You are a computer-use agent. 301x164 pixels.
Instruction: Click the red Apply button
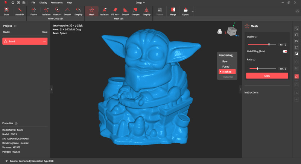tap(267, 76)
